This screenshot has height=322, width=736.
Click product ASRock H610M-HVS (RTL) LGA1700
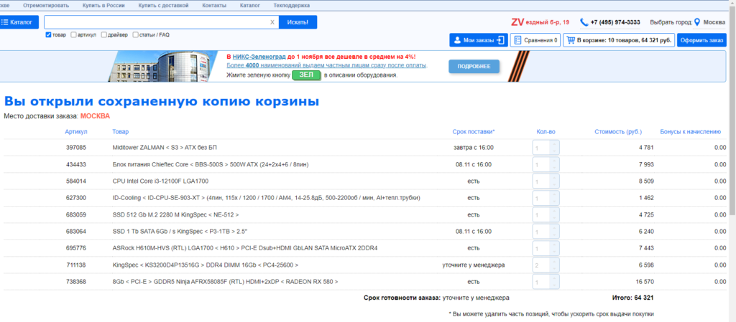245,248
